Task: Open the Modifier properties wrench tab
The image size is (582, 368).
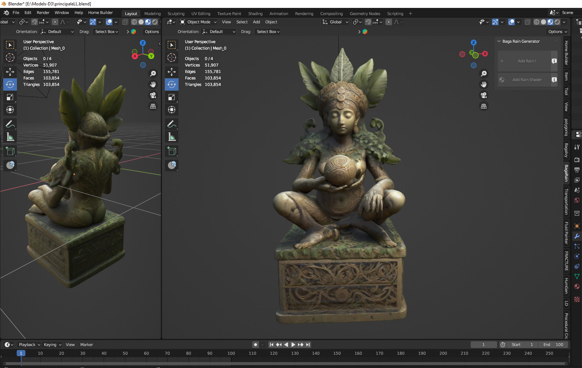Action: [x=577, y=236]
